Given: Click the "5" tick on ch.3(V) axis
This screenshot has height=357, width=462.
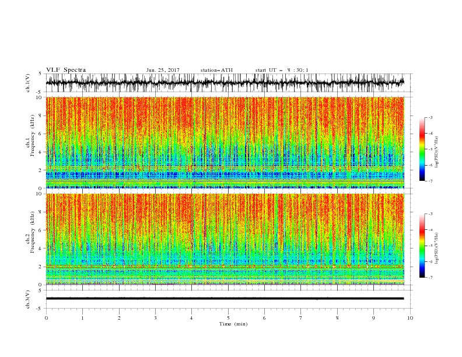Looking at the screenshot, I should [40, 290].
